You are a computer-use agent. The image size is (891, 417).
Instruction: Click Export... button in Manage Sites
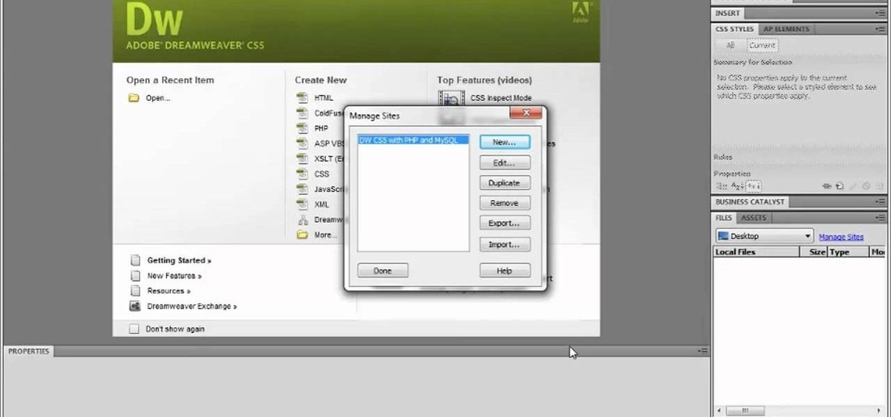(505, 223)
